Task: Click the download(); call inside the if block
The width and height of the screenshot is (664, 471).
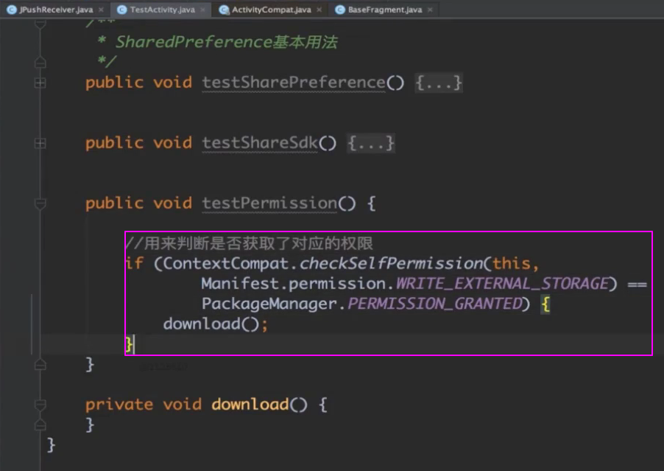Action: (216, 324)
